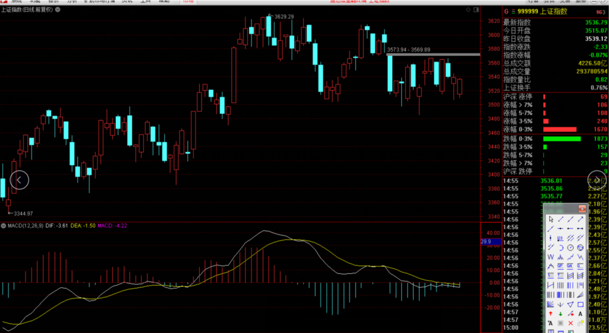
Task: Expand the 上证指数 chart title dropdown
Action: tap(58, 9)
